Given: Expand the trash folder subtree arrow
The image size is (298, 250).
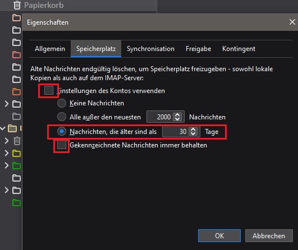Looking at the screenshot, I should pos(7,141).
